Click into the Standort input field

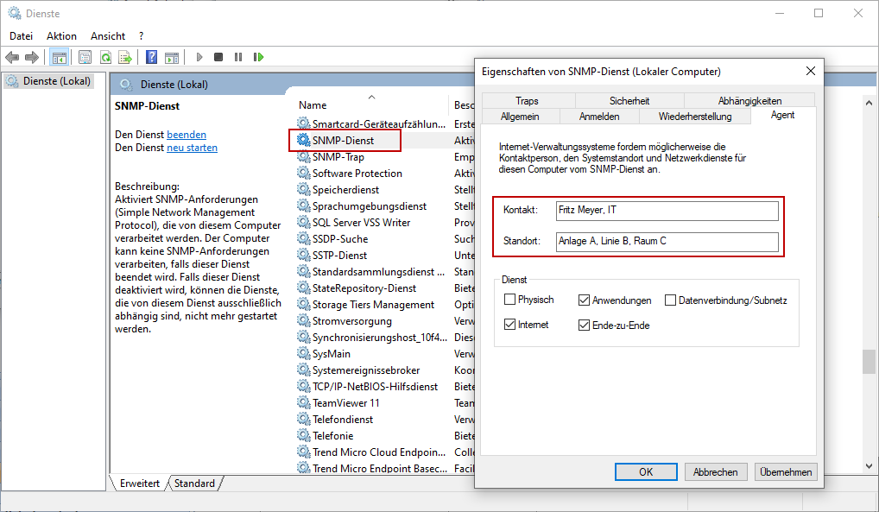click(667, 242)
